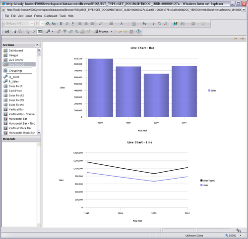Screen dimensions: 248x239
Task: Open the Sales Pivot section
Action: click(15, 86)
